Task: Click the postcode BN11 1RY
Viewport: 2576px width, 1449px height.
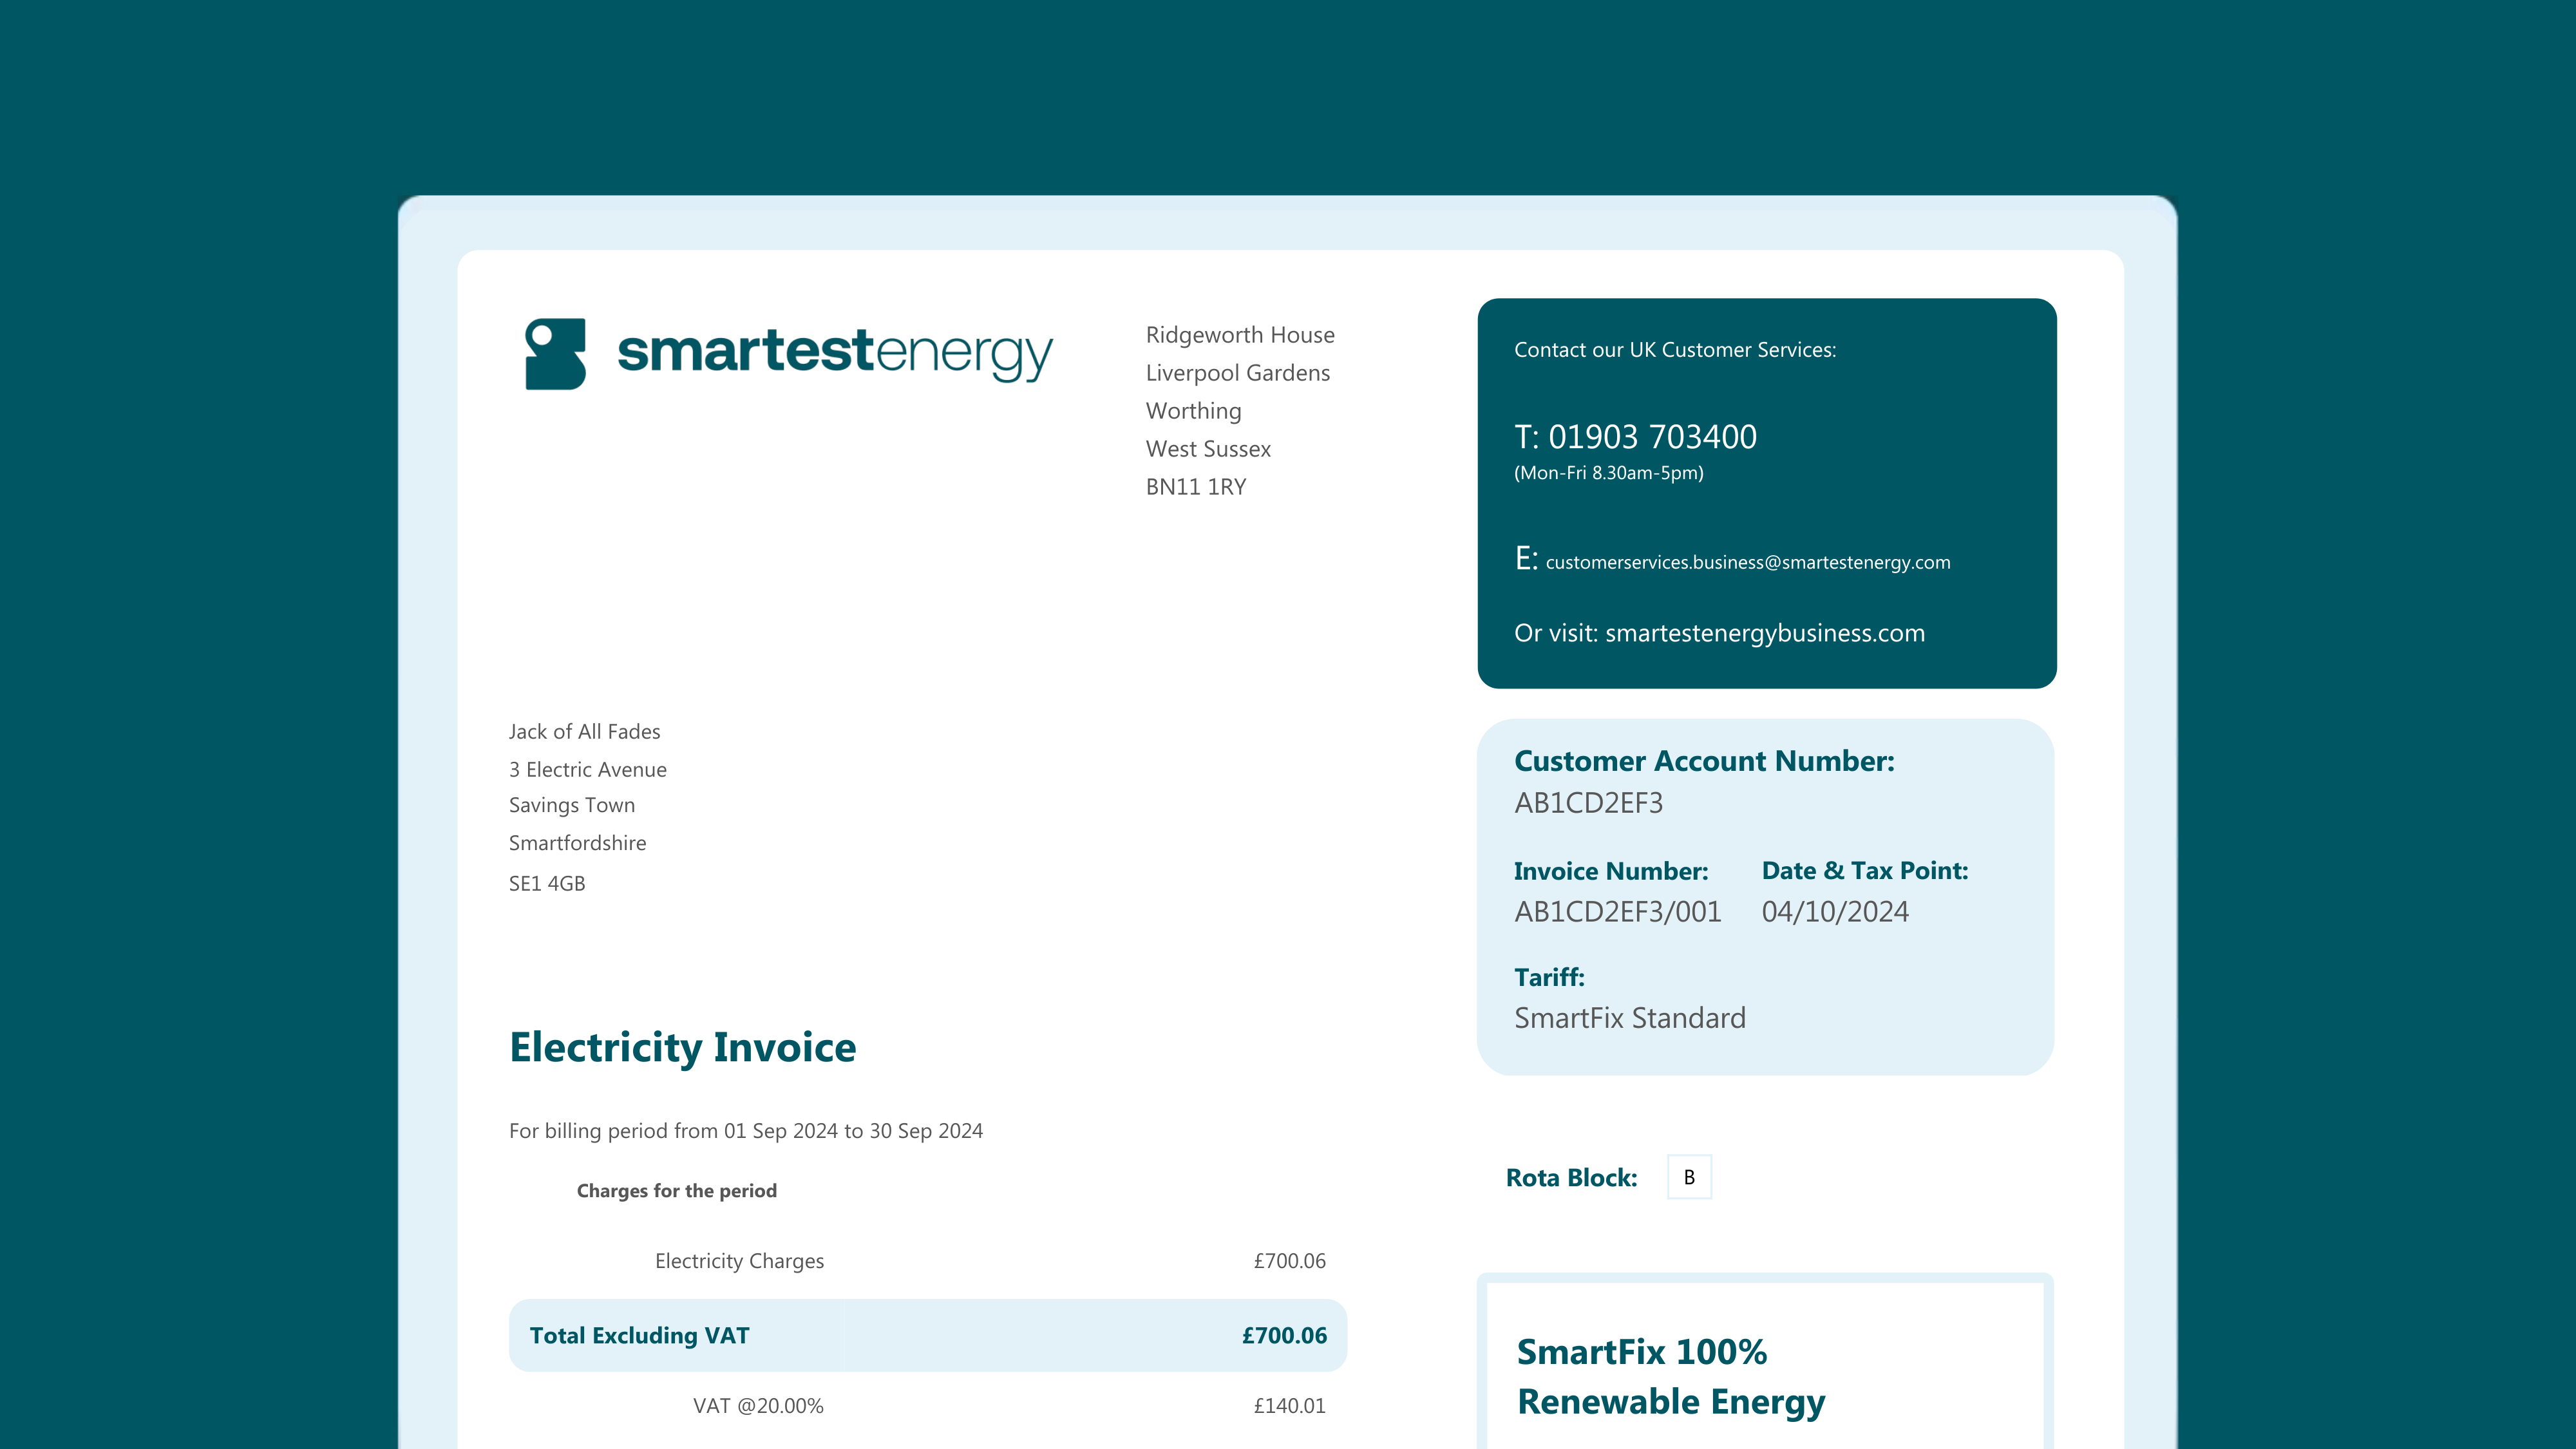Action: coord(1195,487)
